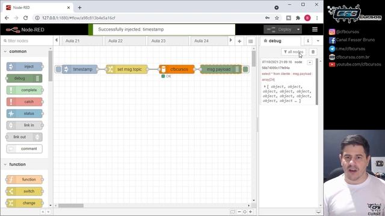385x216 pixels.
Task: Choose the switch node in palette
Action: 25,191
